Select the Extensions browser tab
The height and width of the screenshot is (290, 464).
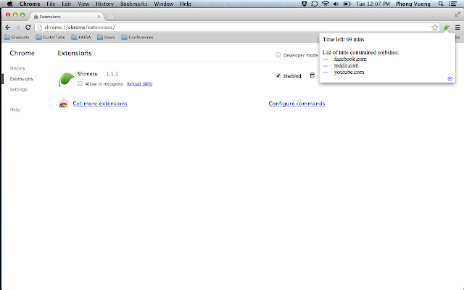click(67, 17)
